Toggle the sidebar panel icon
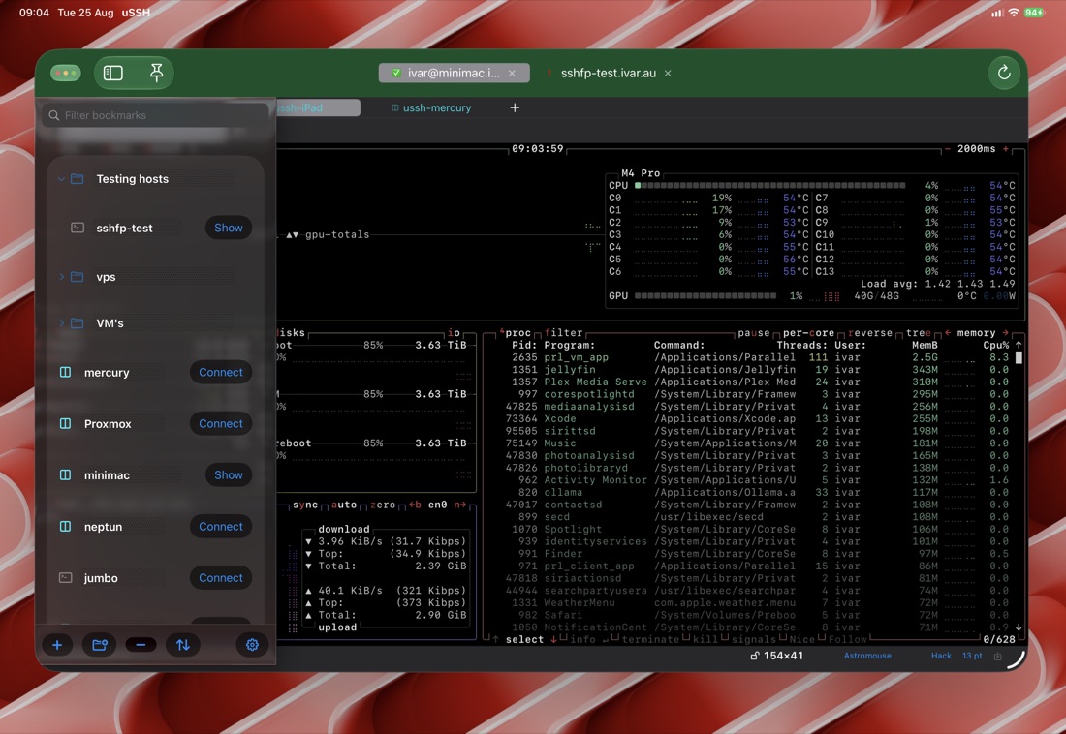1066x734 pixels. tap(112, 73)
